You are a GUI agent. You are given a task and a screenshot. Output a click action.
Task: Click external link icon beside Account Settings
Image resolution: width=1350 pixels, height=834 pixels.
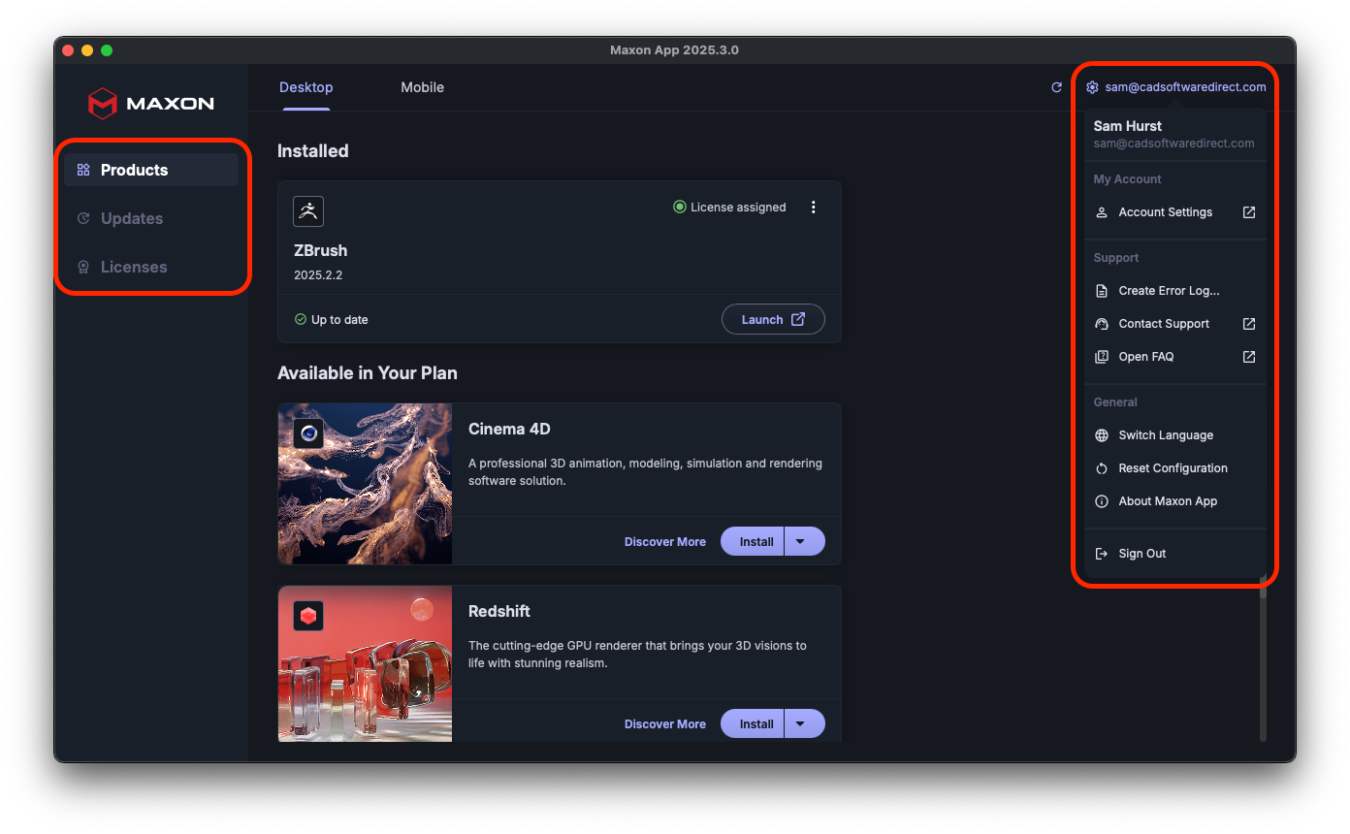(1249, 212)
